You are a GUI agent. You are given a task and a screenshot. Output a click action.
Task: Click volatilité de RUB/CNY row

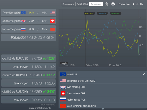28,92
